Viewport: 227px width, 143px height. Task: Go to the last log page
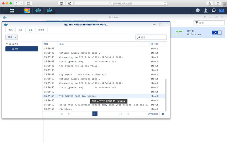[127, 114]
